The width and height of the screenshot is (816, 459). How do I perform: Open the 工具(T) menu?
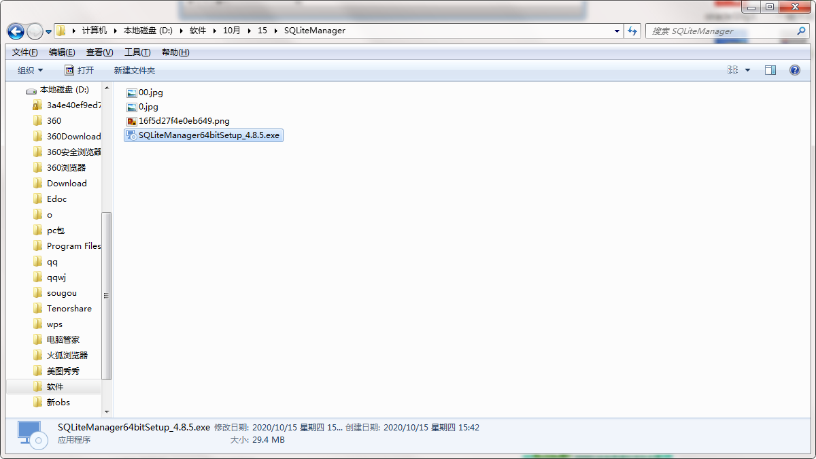[137, 52]
